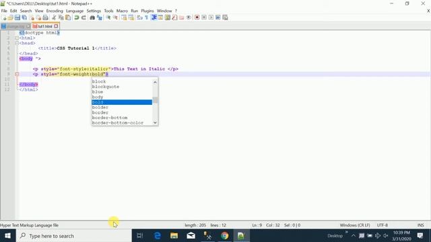Image resolution: width=431 pixels, height=242 pixels.
Task: Choose 'border' from autocomplete list
Action: tap(122, 112)
